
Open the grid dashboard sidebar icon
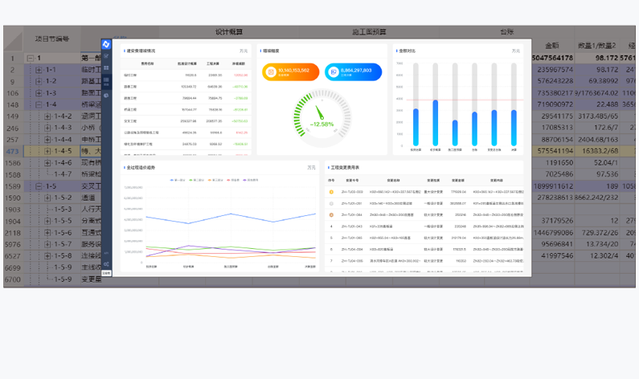click(107, 69)
